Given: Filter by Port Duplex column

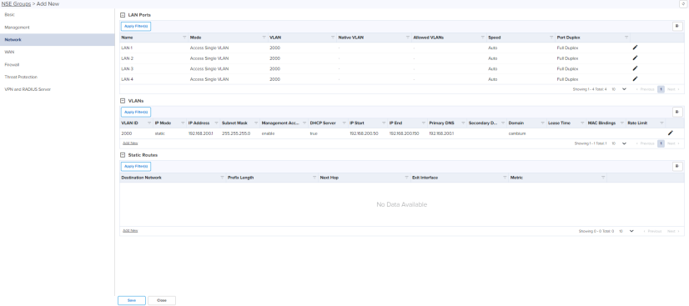Looking at the screenshot, I should (626, 38).
